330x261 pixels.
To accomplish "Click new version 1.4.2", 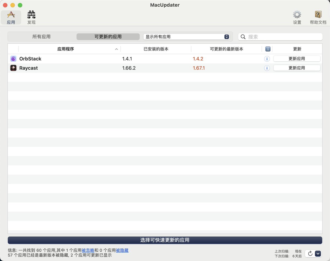I will (x=198, y=59).
